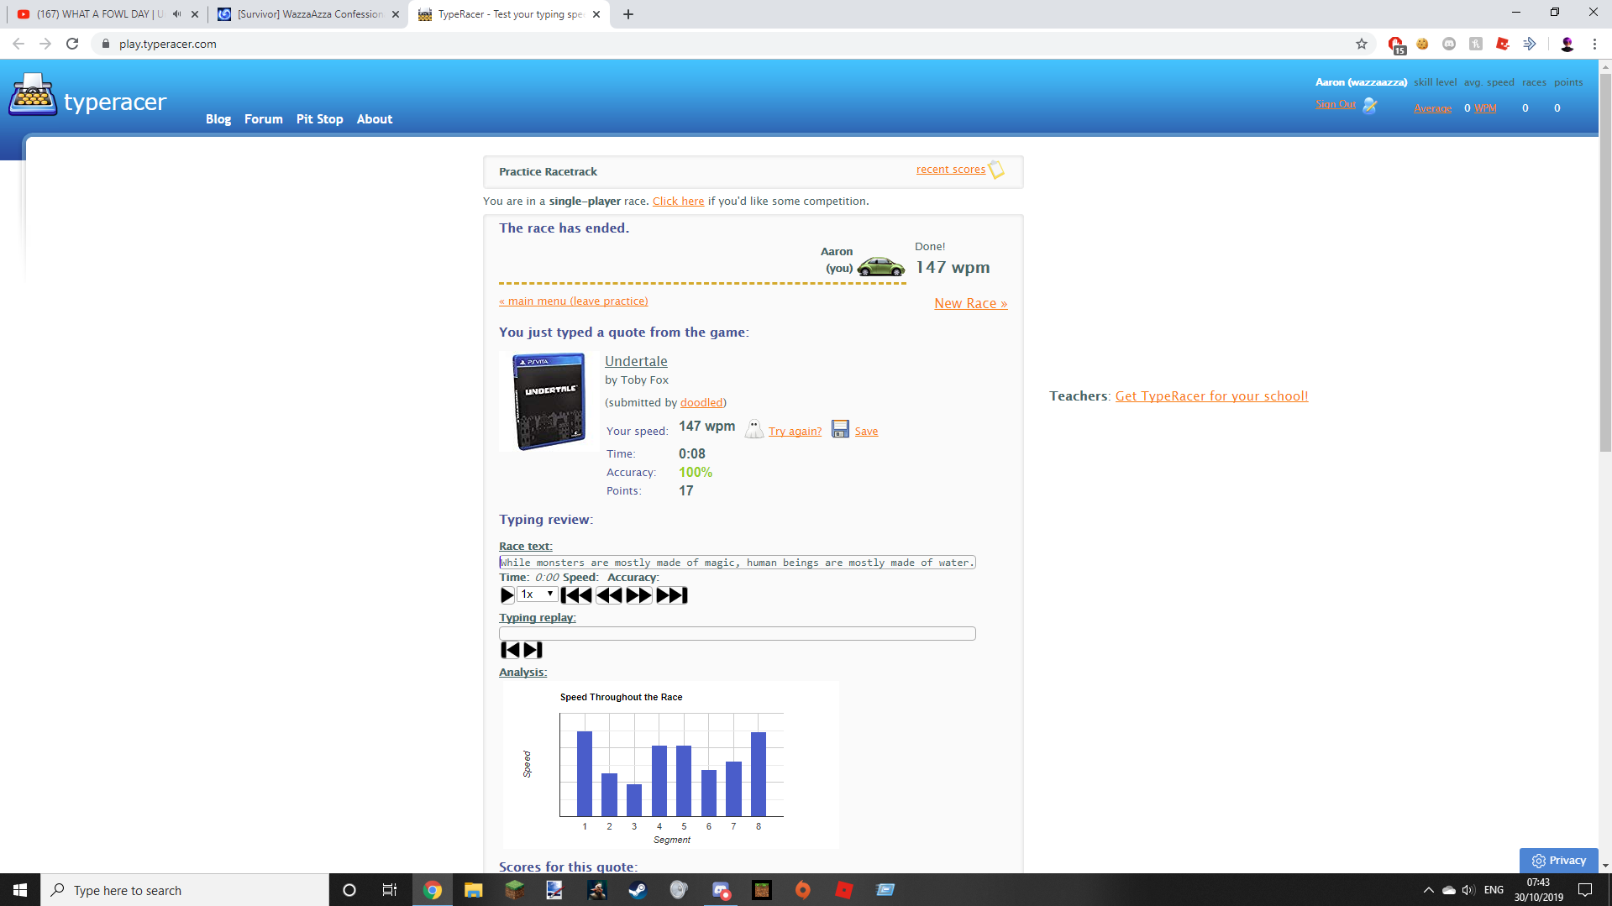Open the Chrome profile avatar

point(1567,44)
